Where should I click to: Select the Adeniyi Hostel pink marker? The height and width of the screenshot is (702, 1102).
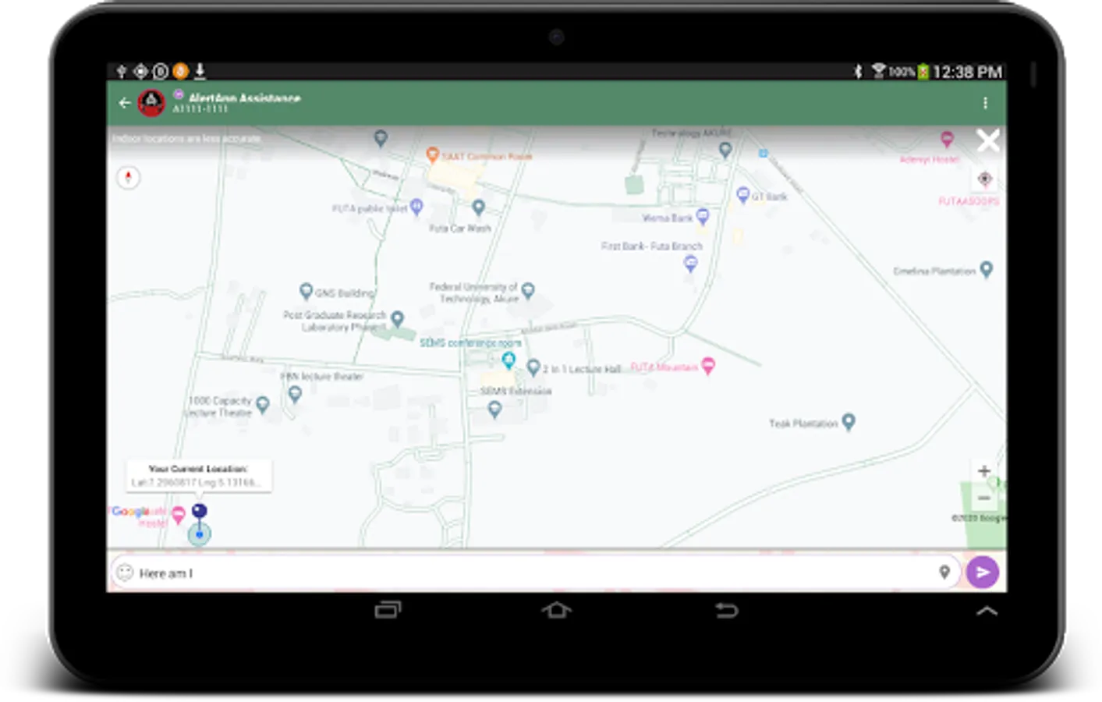(x=947, y=140)
